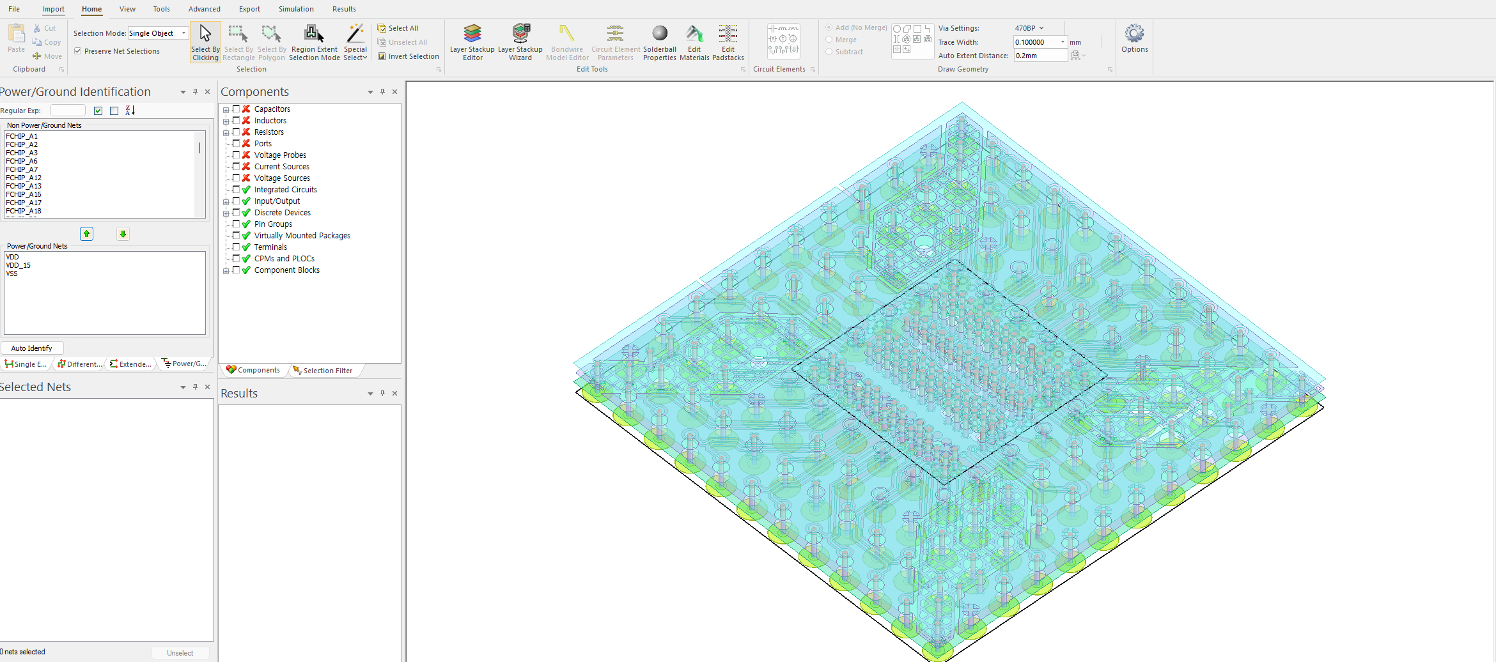Click the Regular Exp input field
The image size is (1496, 662).
click(67, 111)
